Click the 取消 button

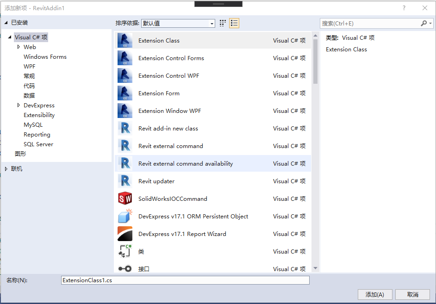(413, 295)
